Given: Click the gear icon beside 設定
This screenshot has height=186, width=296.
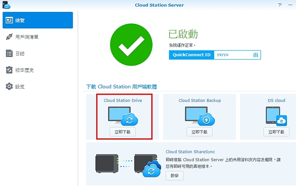Looking at the screenshot, I should point(9,87).
